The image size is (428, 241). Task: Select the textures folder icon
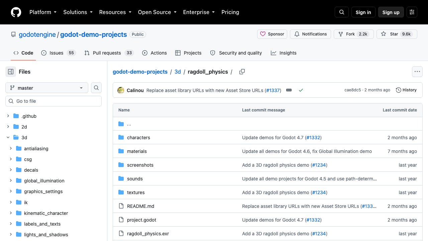point(121,192)
